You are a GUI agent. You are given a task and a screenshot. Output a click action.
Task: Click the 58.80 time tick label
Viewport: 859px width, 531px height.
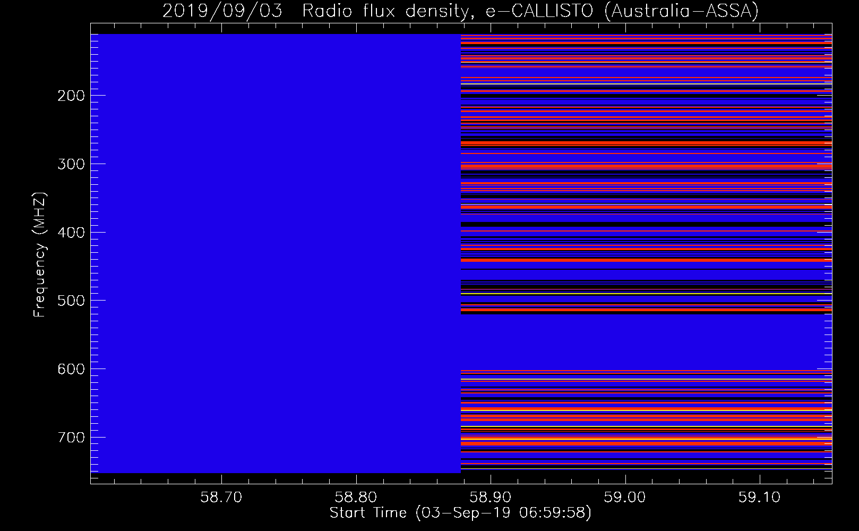click(x=356, y=497)
